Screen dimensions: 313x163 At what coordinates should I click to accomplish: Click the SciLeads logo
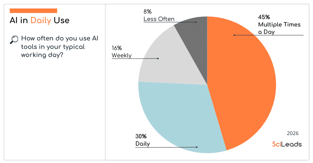[x=286, y=144]
